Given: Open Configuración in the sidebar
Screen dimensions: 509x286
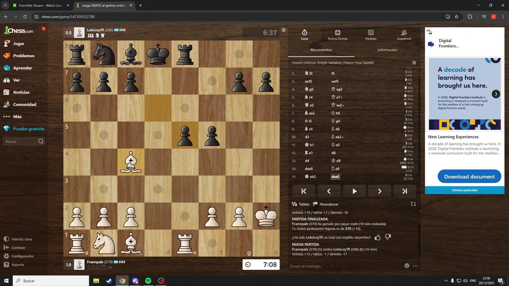Looking at the screenshot, I should click(x=19, y=256).
